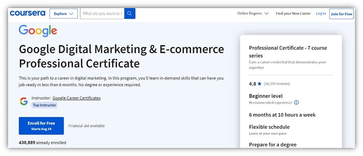
Task: Click '430,889 already enrolled' text
Action: 42,143
